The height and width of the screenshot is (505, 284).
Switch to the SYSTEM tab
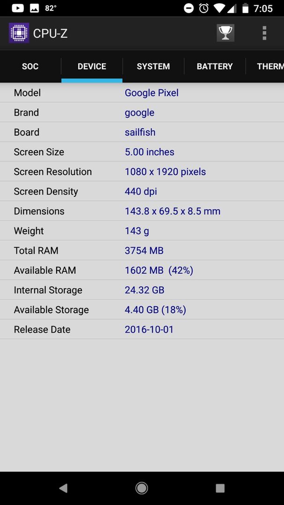pos(153,66)
